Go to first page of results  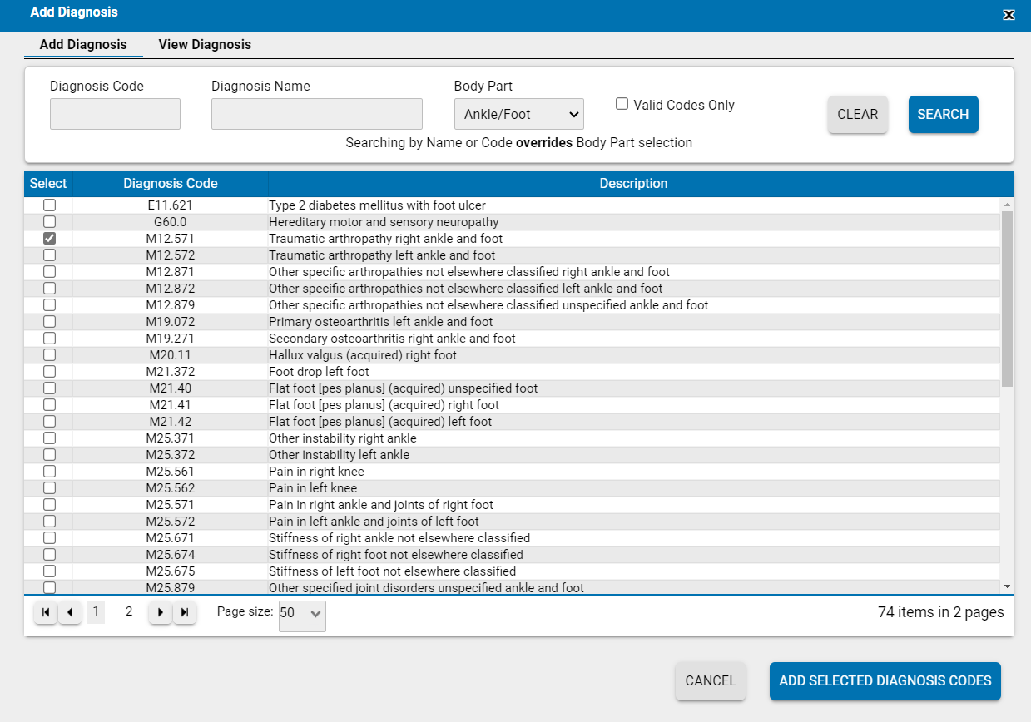pos(46,612)
